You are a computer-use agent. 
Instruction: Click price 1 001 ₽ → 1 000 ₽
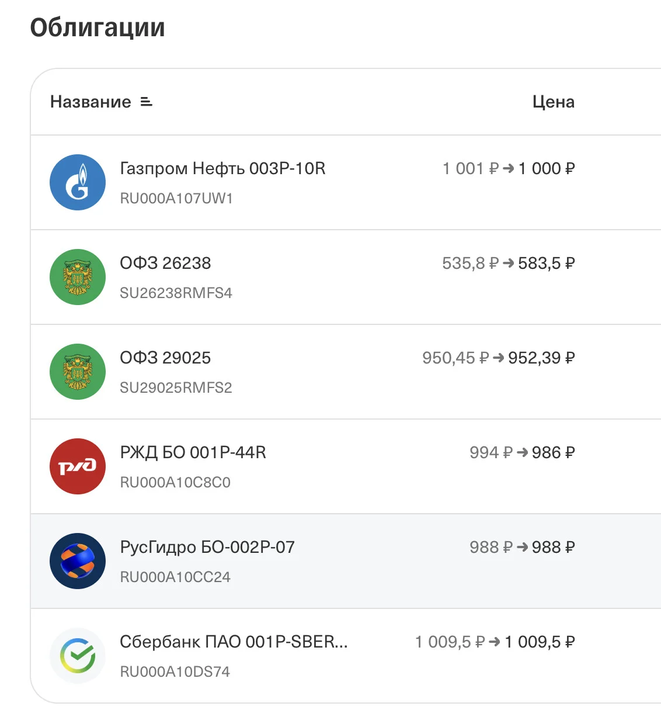(x=509, y=168)
